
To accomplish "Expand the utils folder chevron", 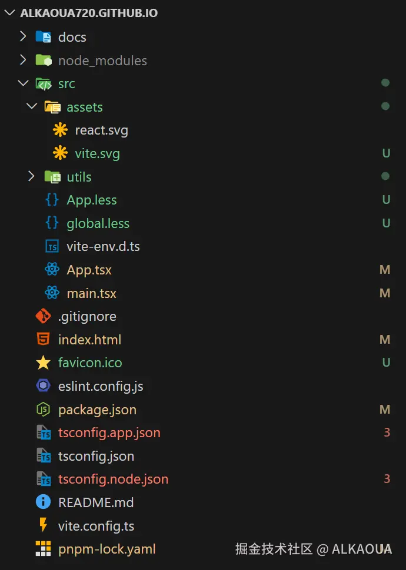I will [x=32, y=176].
